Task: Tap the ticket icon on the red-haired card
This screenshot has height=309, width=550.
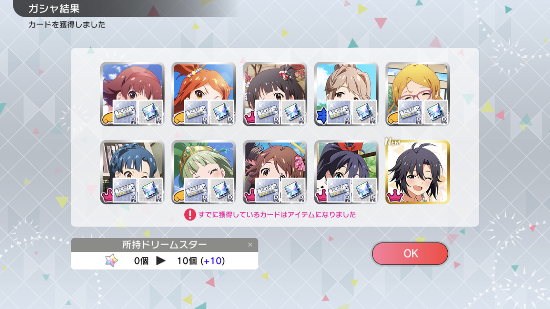Action: 125,112
